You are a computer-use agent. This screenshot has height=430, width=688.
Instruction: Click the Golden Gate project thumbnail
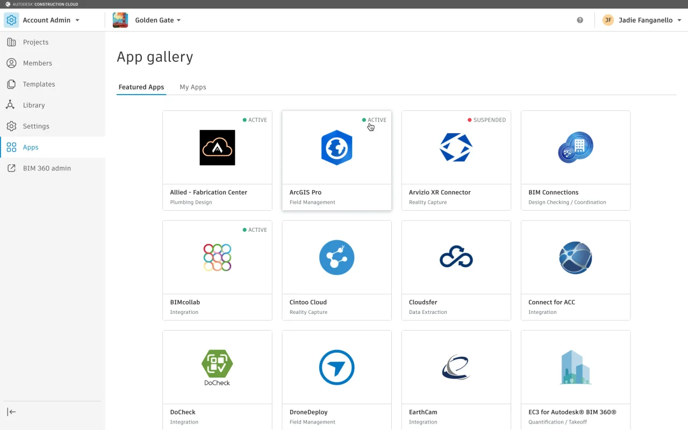pos(120,20)
